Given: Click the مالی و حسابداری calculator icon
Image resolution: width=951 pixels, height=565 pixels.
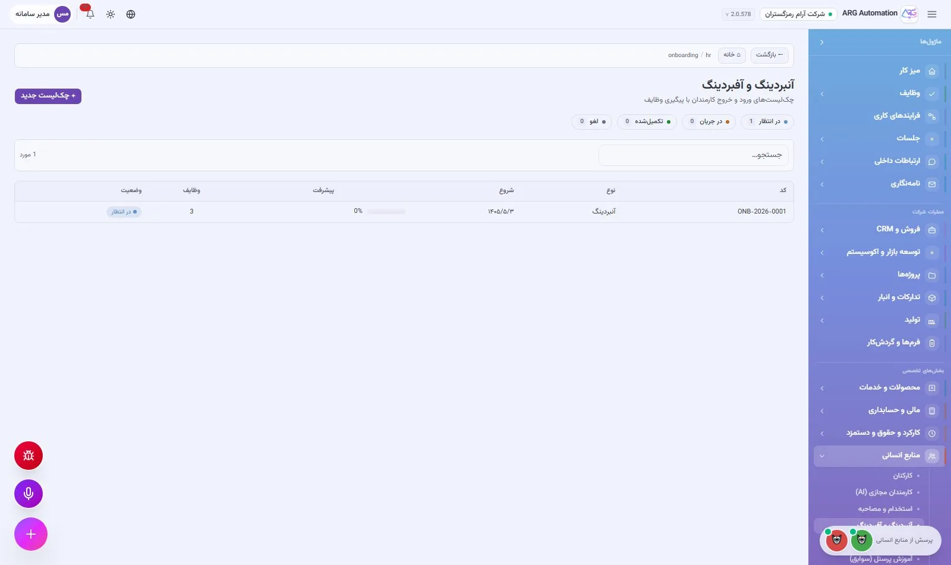Looking at the screenshot, I should [932, 410].
